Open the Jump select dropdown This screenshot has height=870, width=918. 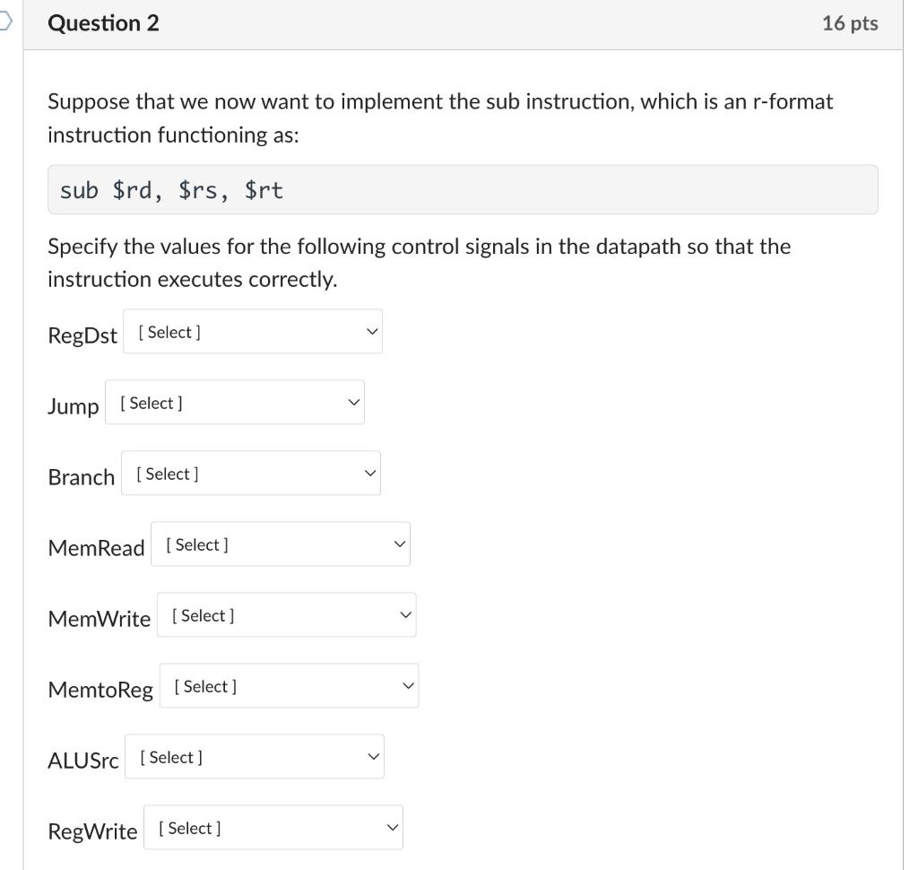(235, 402)
